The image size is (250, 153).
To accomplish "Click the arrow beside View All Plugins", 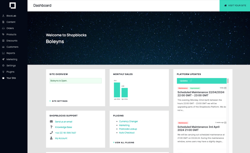I will pyautogui.click(x=114, y=142).
